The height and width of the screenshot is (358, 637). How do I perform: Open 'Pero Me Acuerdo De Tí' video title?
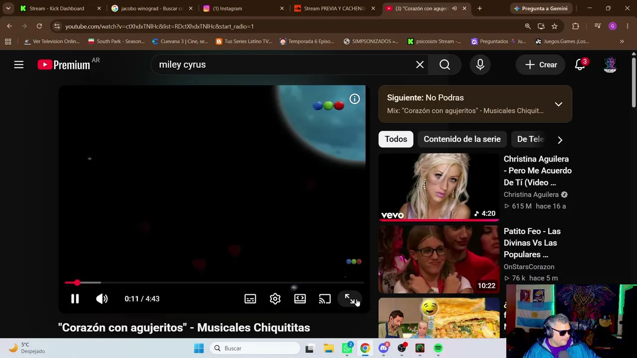pos(537,171)
